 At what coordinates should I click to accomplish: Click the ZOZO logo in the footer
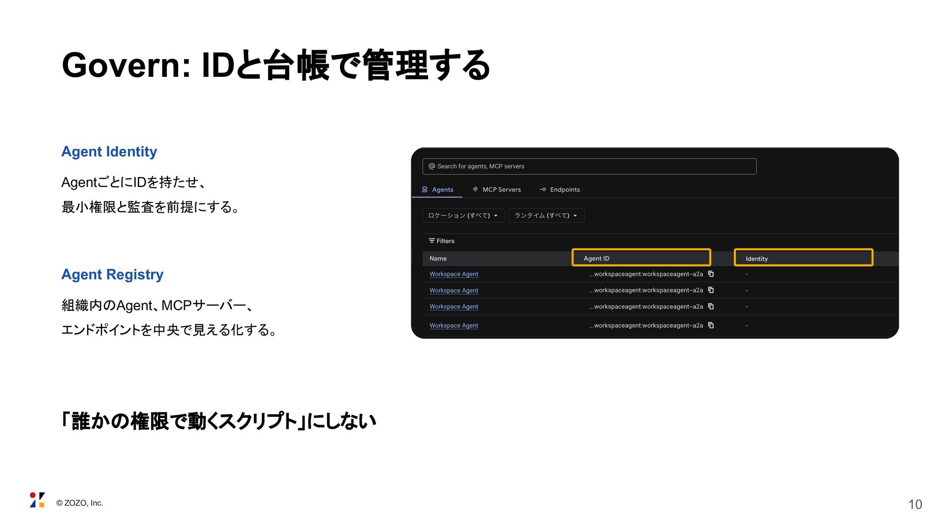(x=37, y=500)
